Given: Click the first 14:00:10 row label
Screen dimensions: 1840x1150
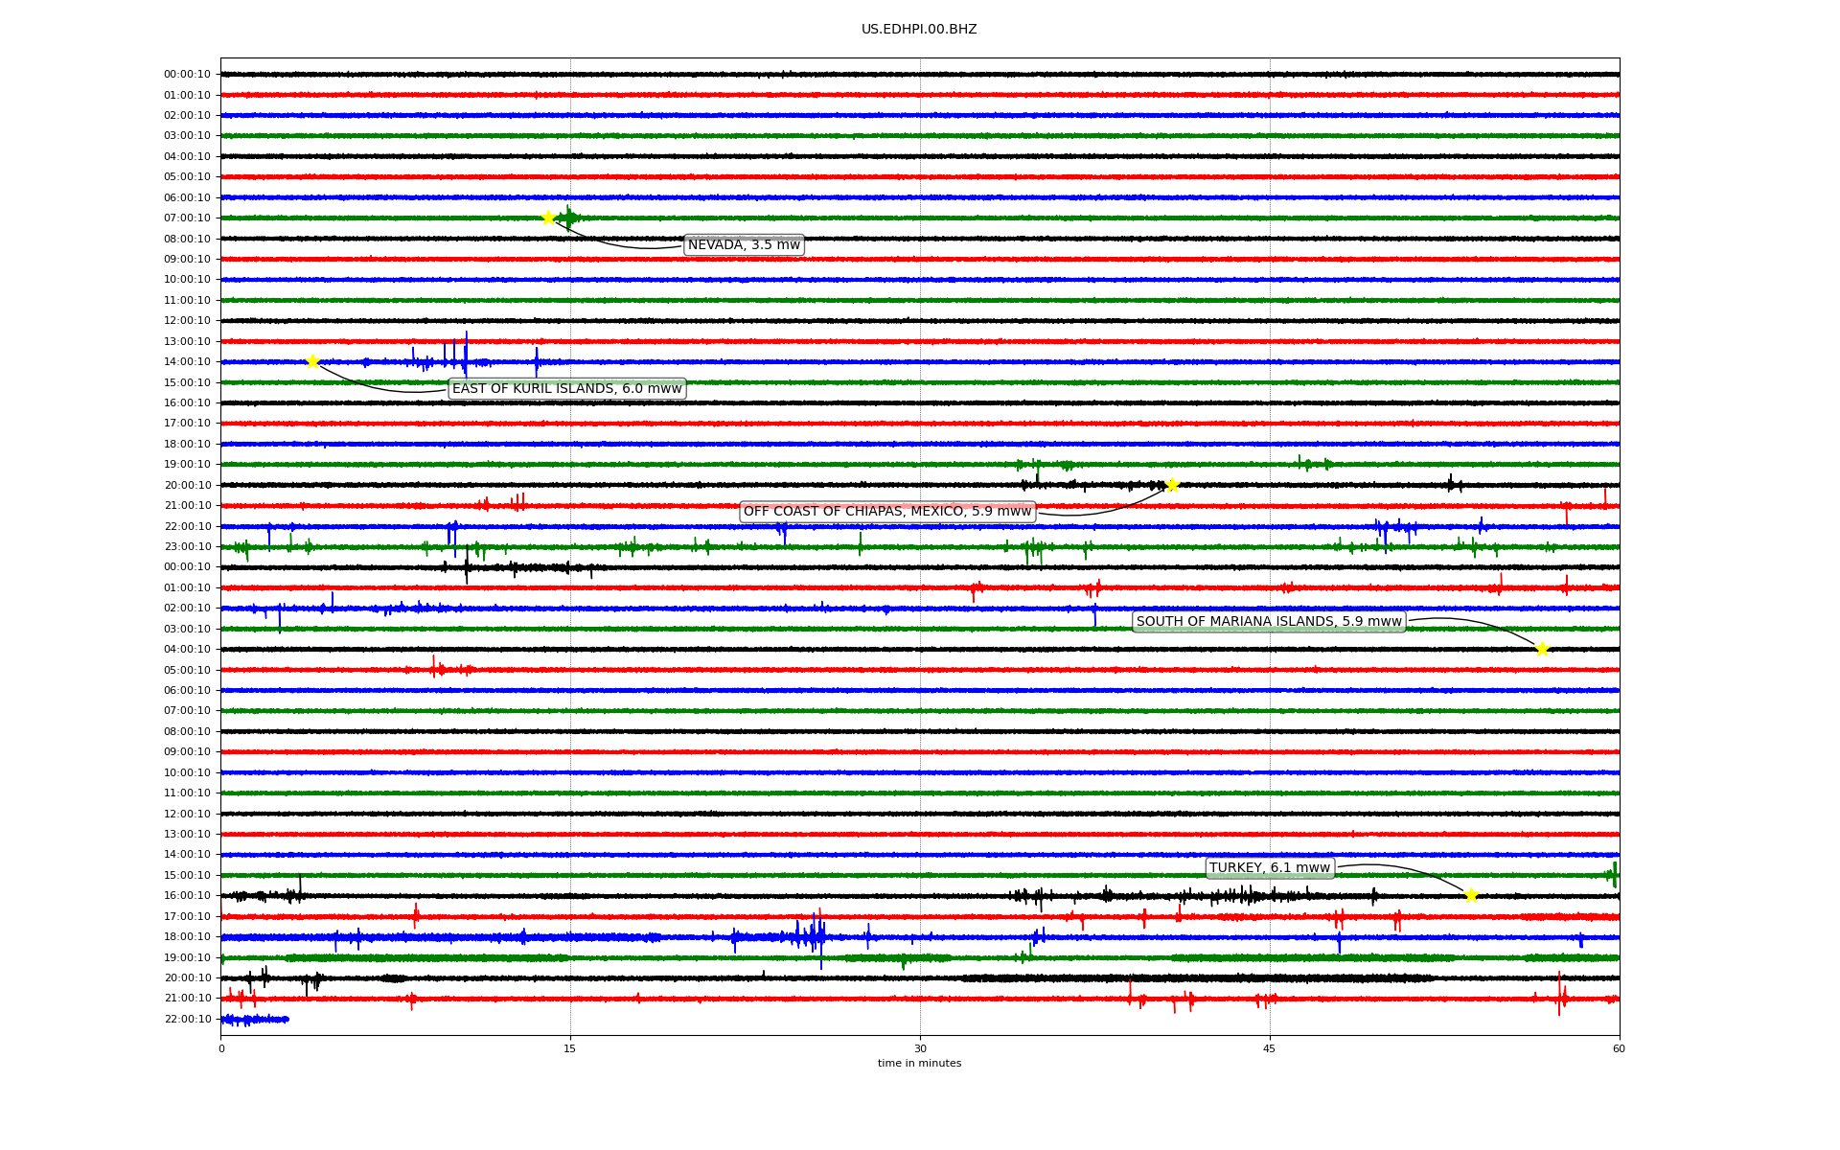Looking at the screenshot, I should coord(187,362).
